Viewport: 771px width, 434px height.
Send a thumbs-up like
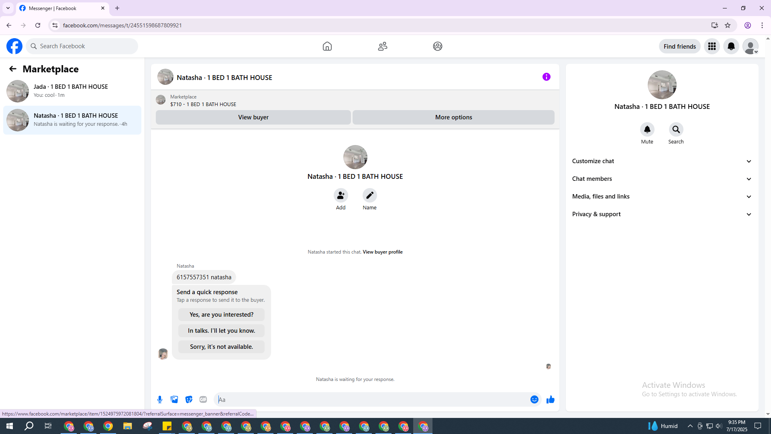coord(551,399)
